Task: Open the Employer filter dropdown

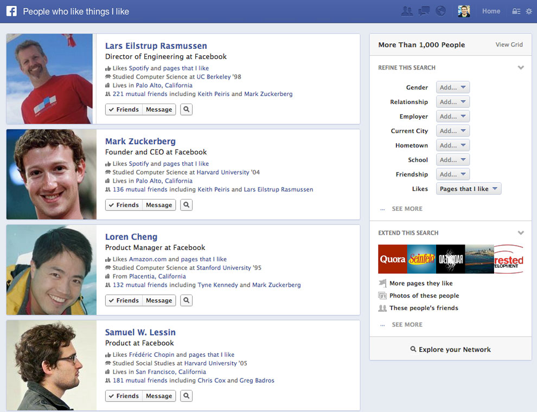Action: (452, 117)
